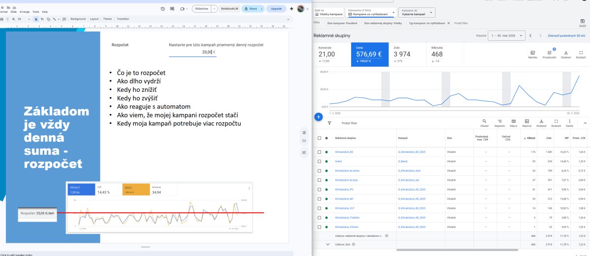Expand the Vyberte kampaň dropdown
This screenshot has width=590, height=256.
point(417,12)
